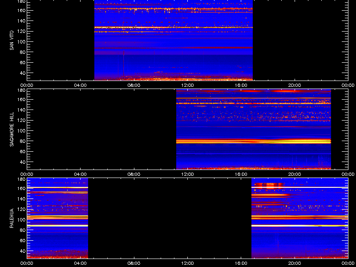
Task: Click the San Vito spectrogram data block
Action: click(x=174, y=40)
